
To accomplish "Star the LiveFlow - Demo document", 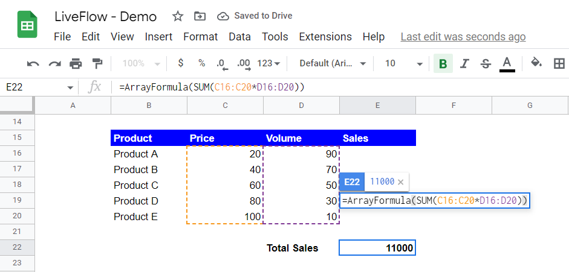I will 178,16.
